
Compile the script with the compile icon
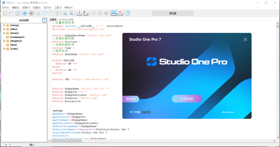pyautogui.click(x=79, y=13)
